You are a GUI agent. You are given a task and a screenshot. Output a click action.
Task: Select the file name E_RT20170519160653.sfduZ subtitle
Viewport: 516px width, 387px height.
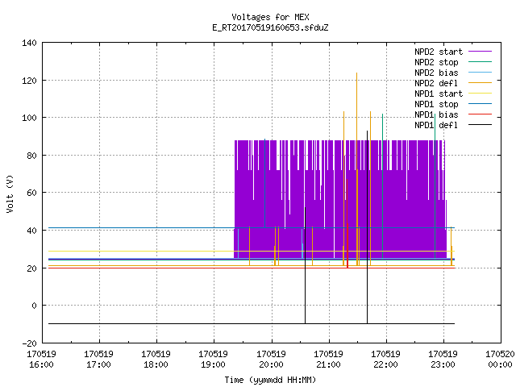(x=270, y=27)
